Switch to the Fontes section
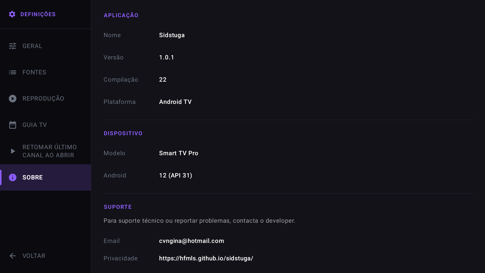Image resolution: width=485 pixels, height=273 pixels. pyautogui.click(x=45, y=72)
